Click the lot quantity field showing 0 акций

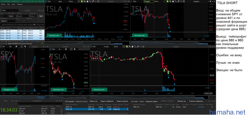click(22, 16)
